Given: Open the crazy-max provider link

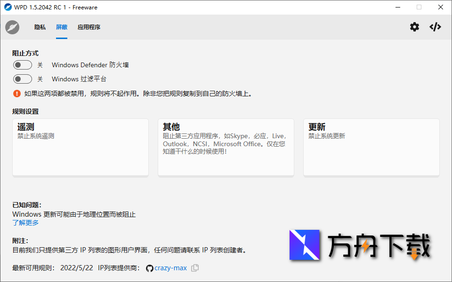Looking at the screenshot, I should tap(171, 268).
